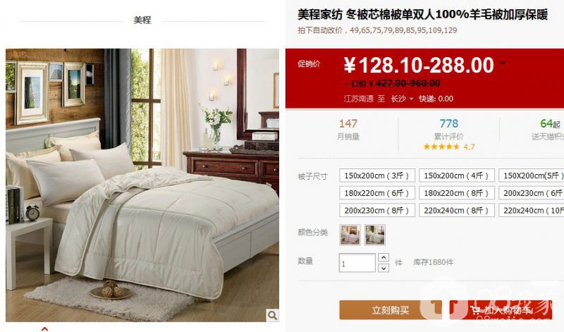This screenshot has height=332, width=564.
Task: Click the cart icon in add-to-cart button
Action: 475,309
